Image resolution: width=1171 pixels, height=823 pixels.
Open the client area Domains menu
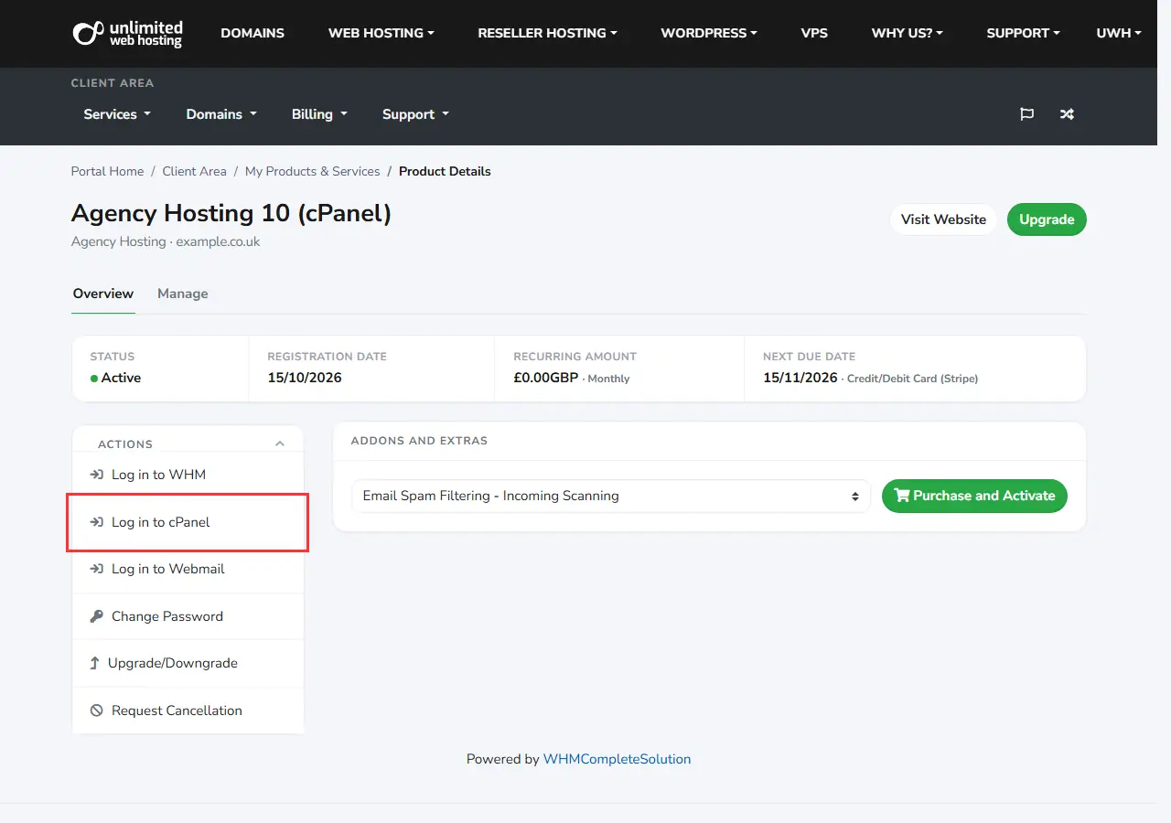(x=221, y=114)
